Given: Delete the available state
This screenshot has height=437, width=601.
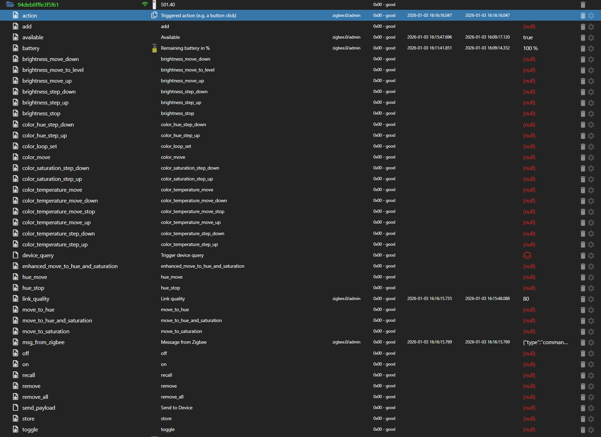Looking at the screenshot, I should click(x=583, y=37).
